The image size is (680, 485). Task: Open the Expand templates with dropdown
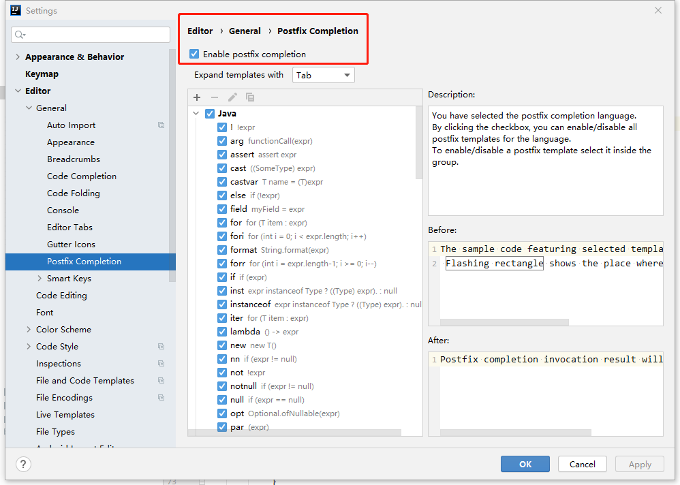click(324, 75)
